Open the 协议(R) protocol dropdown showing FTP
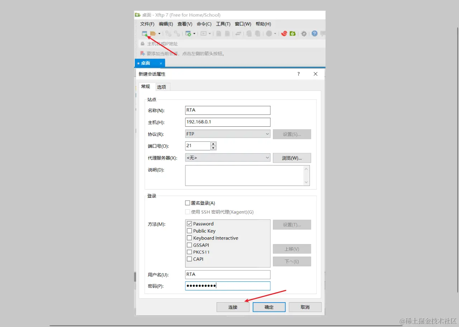 pos(228,134)
